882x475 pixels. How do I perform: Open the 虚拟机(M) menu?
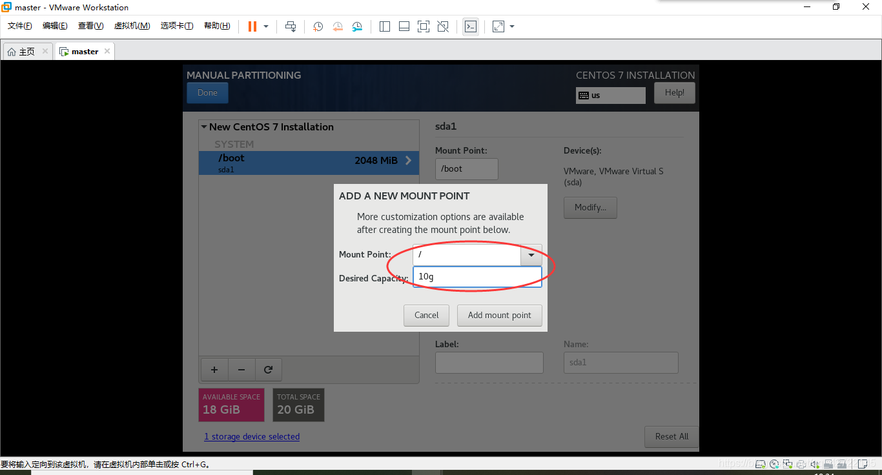(x=132, y=26)
